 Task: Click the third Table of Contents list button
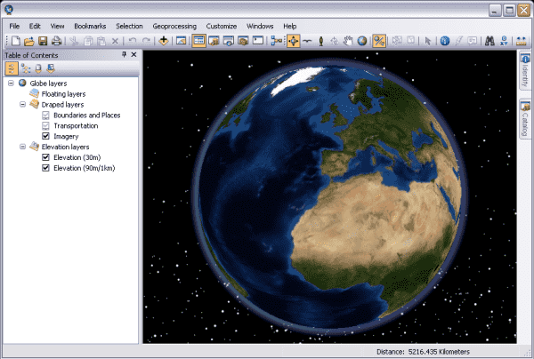38,68
